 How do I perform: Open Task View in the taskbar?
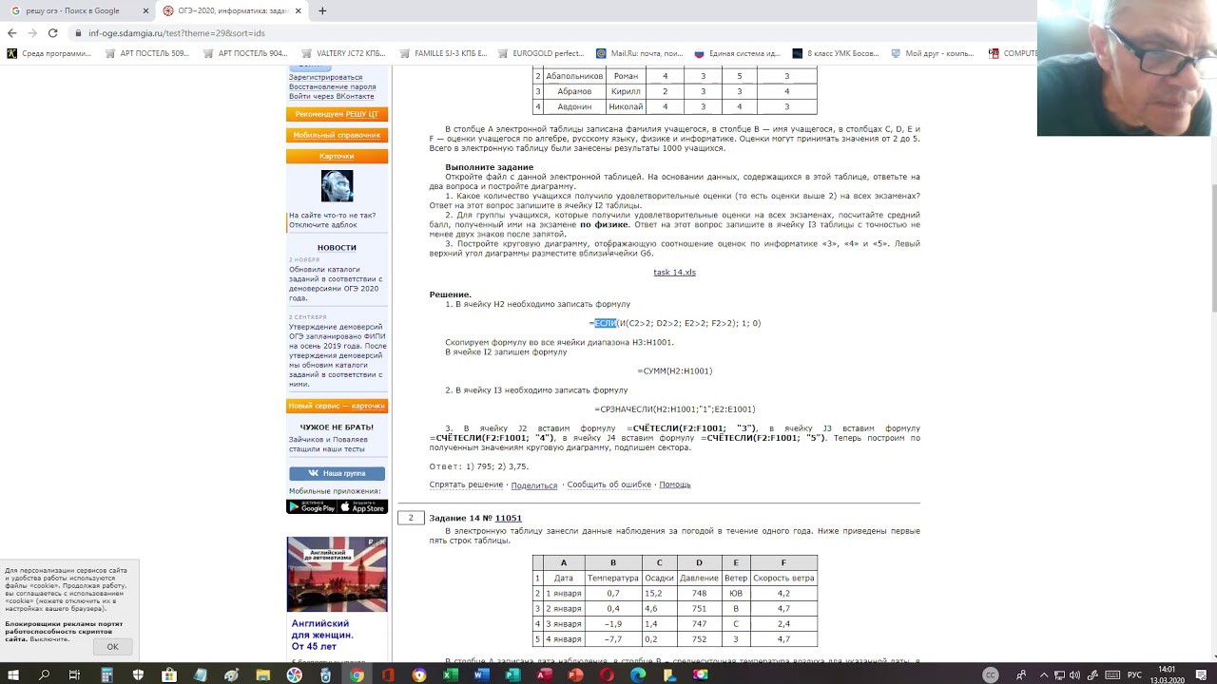click(x=74, y=674)
